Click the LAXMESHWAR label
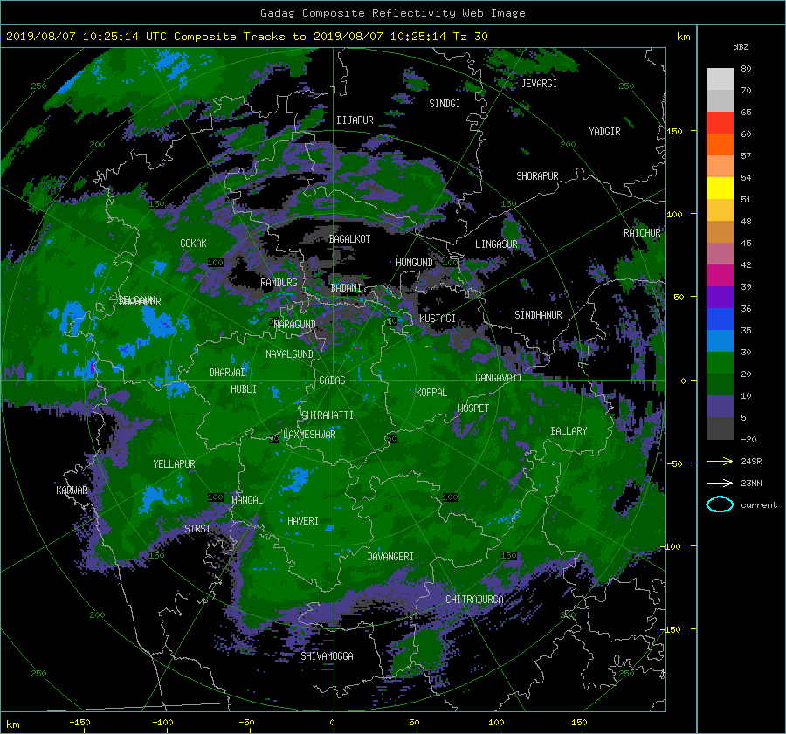Screen dimensions: 786x734 click(309, 435)
